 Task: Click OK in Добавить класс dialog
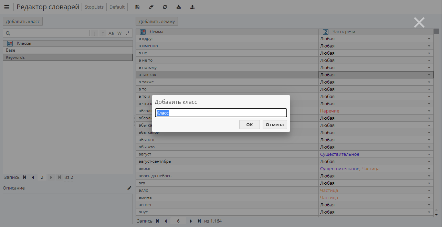(x=250, y=125)
